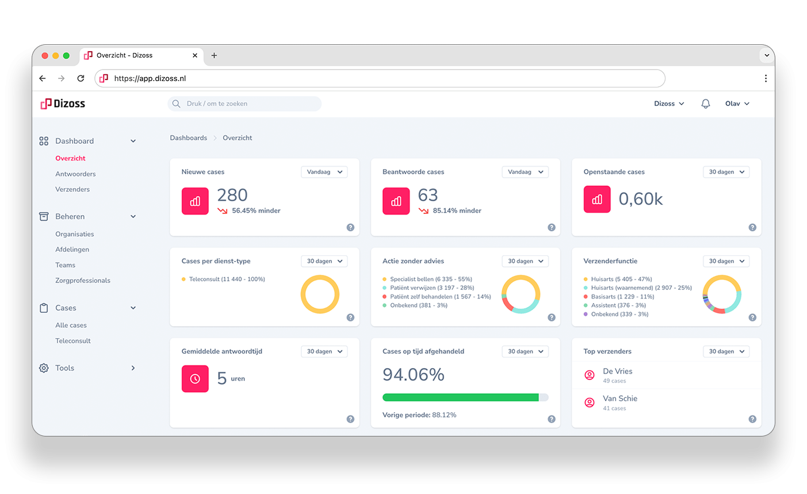Click the Dashboard grid icon in sidebar
The width and height of the screenshot is (807, 494).
(x=44, y=140)
